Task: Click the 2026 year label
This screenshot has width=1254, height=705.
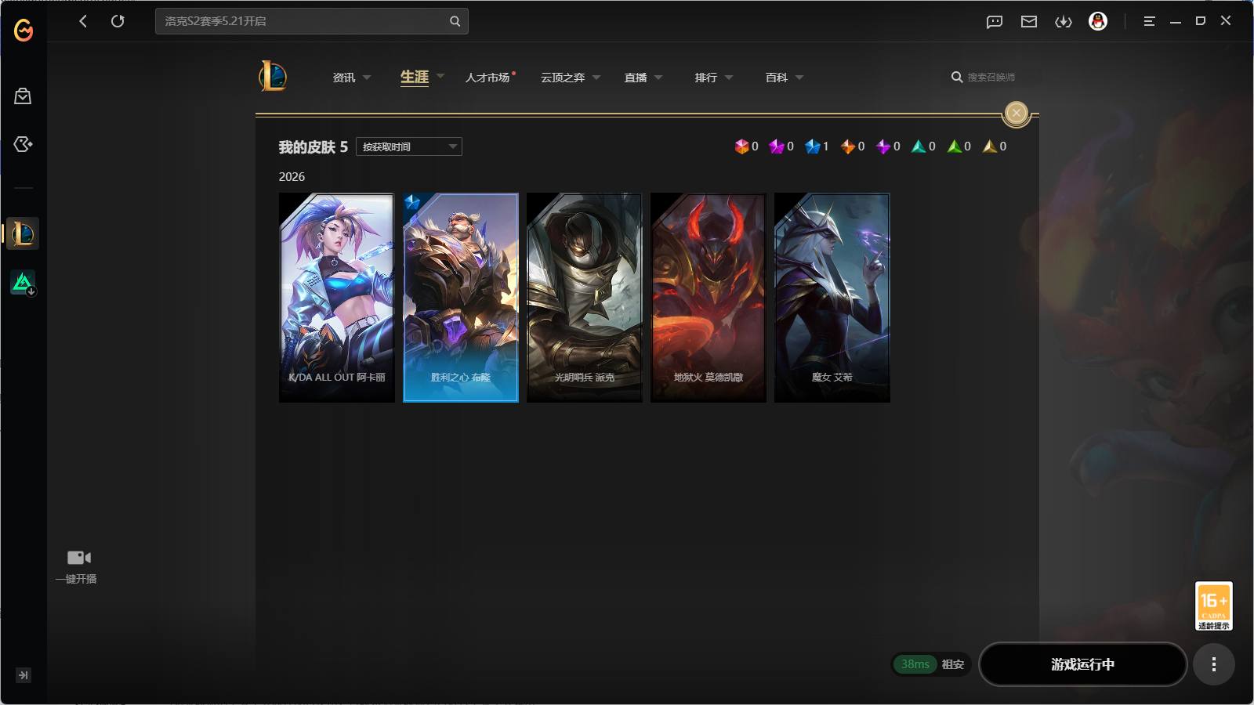Action: (x=292, y=177)
